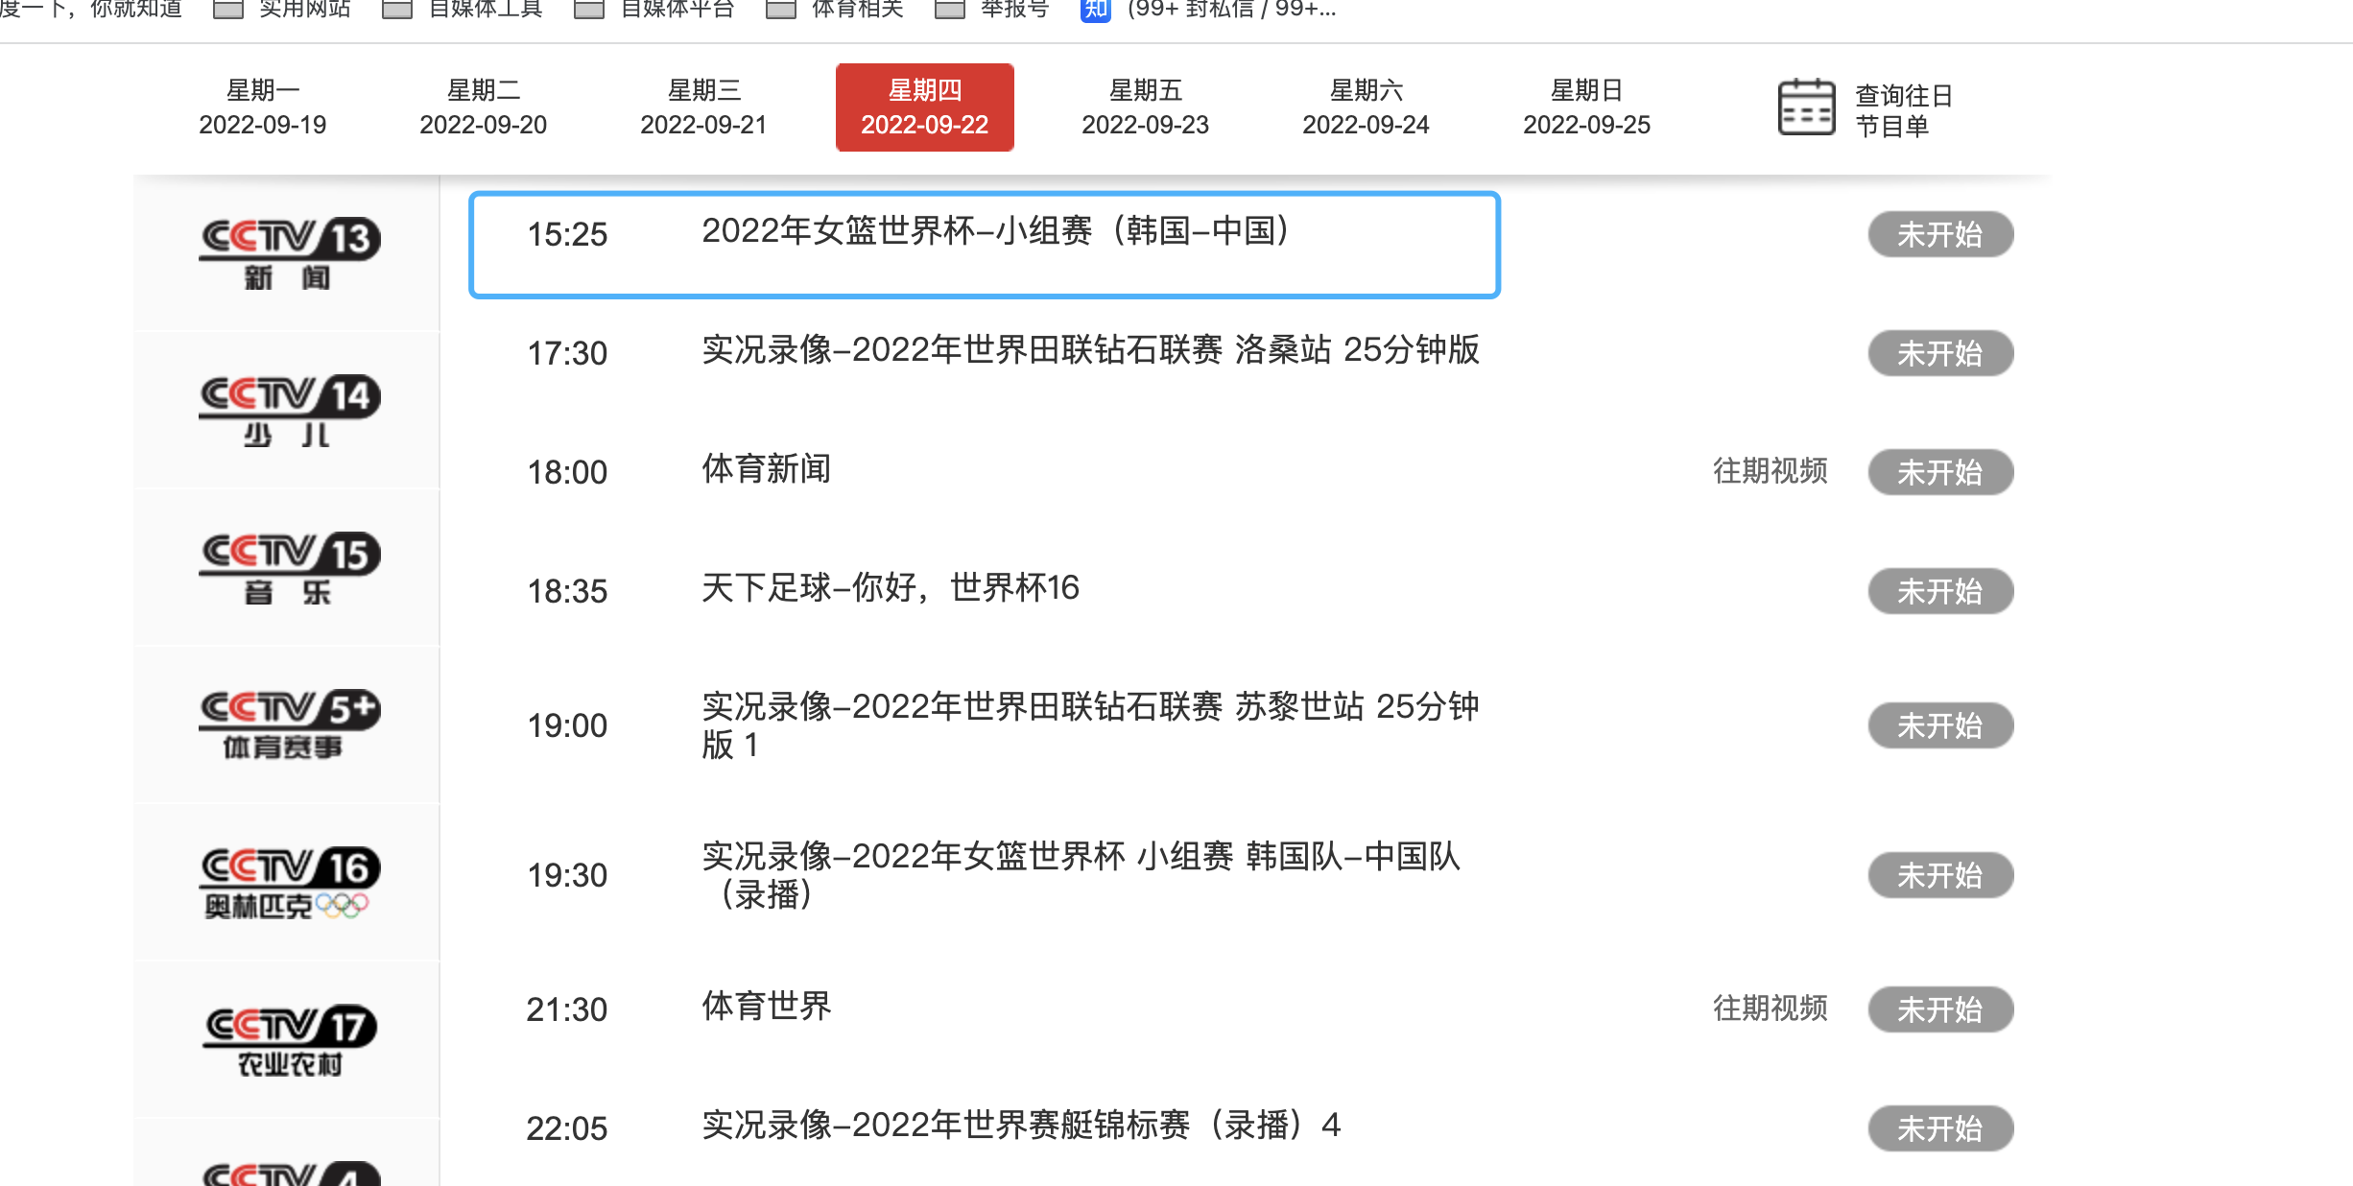Select the active 星期四 2022-09-22 tab
2353x1186 pixels.
pos(925,107)
